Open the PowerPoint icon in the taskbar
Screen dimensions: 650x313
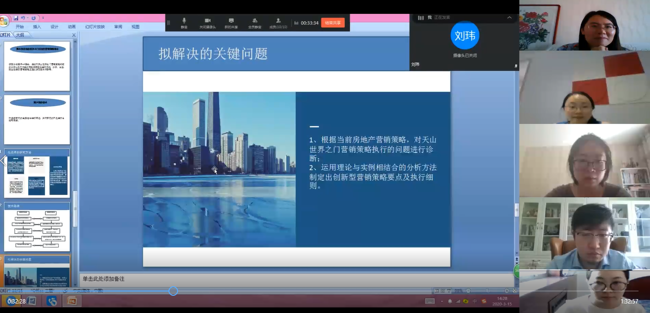[x=72, y=301]
